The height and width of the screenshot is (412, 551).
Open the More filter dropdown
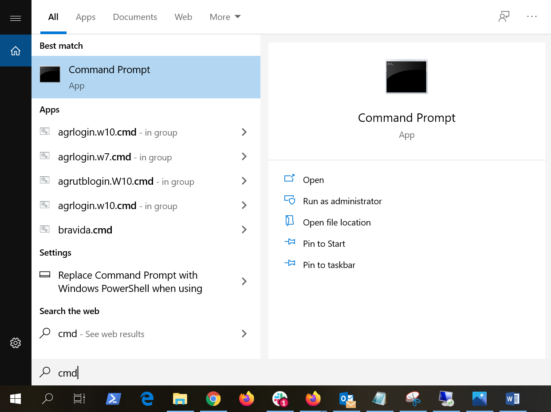pos(225,17)
